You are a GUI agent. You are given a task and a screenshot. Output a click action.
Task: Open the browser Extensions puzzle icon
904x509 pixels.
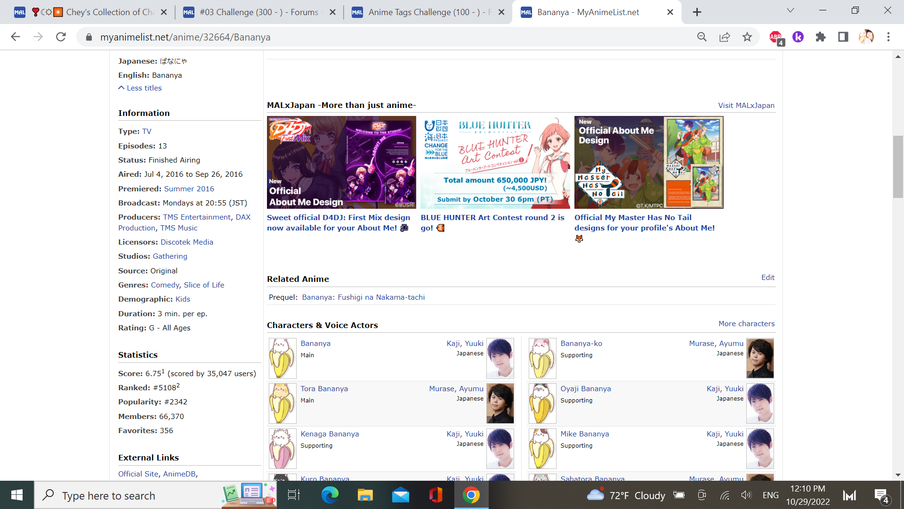(x=821, y=37)
